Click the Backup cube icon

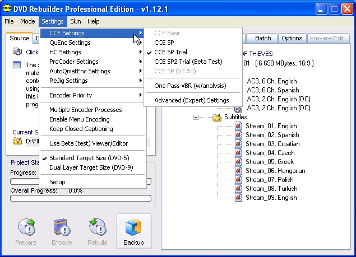tap(133, 227)
